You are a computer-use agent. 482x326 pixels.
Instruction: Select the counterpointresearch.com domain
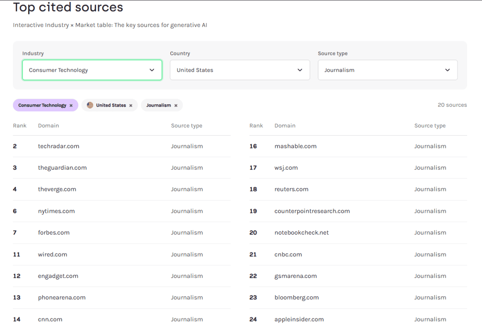coord(312,211)
